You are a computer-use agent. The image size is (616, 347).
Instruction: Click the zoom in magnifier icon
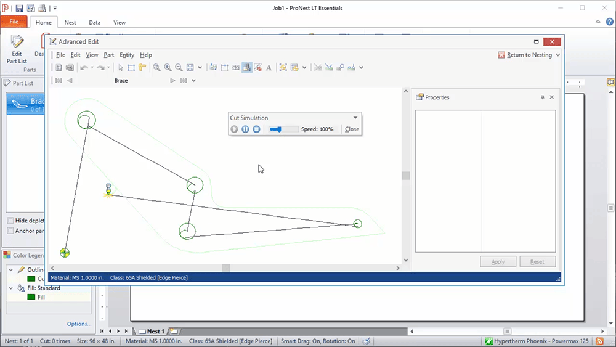[x=168, y=68]
